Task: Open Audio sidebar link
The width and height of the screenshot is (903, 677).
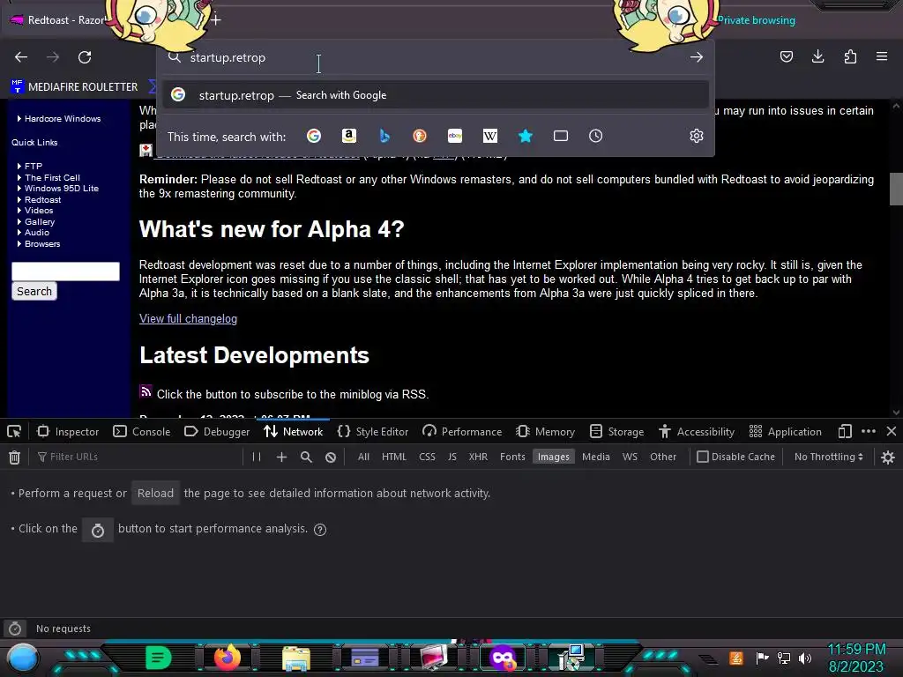Action: (37, 233)
